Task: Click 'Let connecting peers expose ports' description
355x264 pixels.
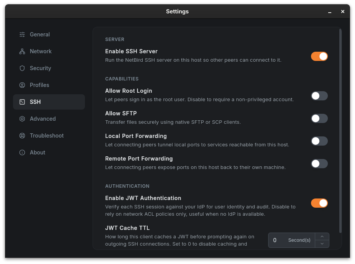Action: (195, 167)
